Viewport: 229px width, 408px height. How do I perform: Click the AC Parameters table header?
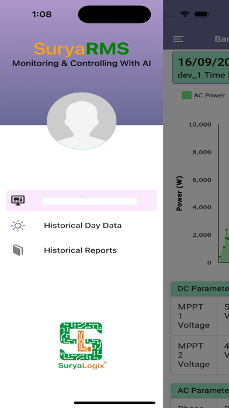pyautogui.click(x=200, y=390)
